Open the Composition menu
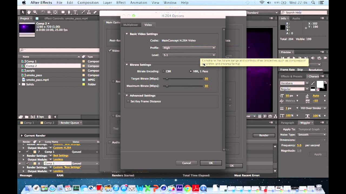 click(88, 3)
